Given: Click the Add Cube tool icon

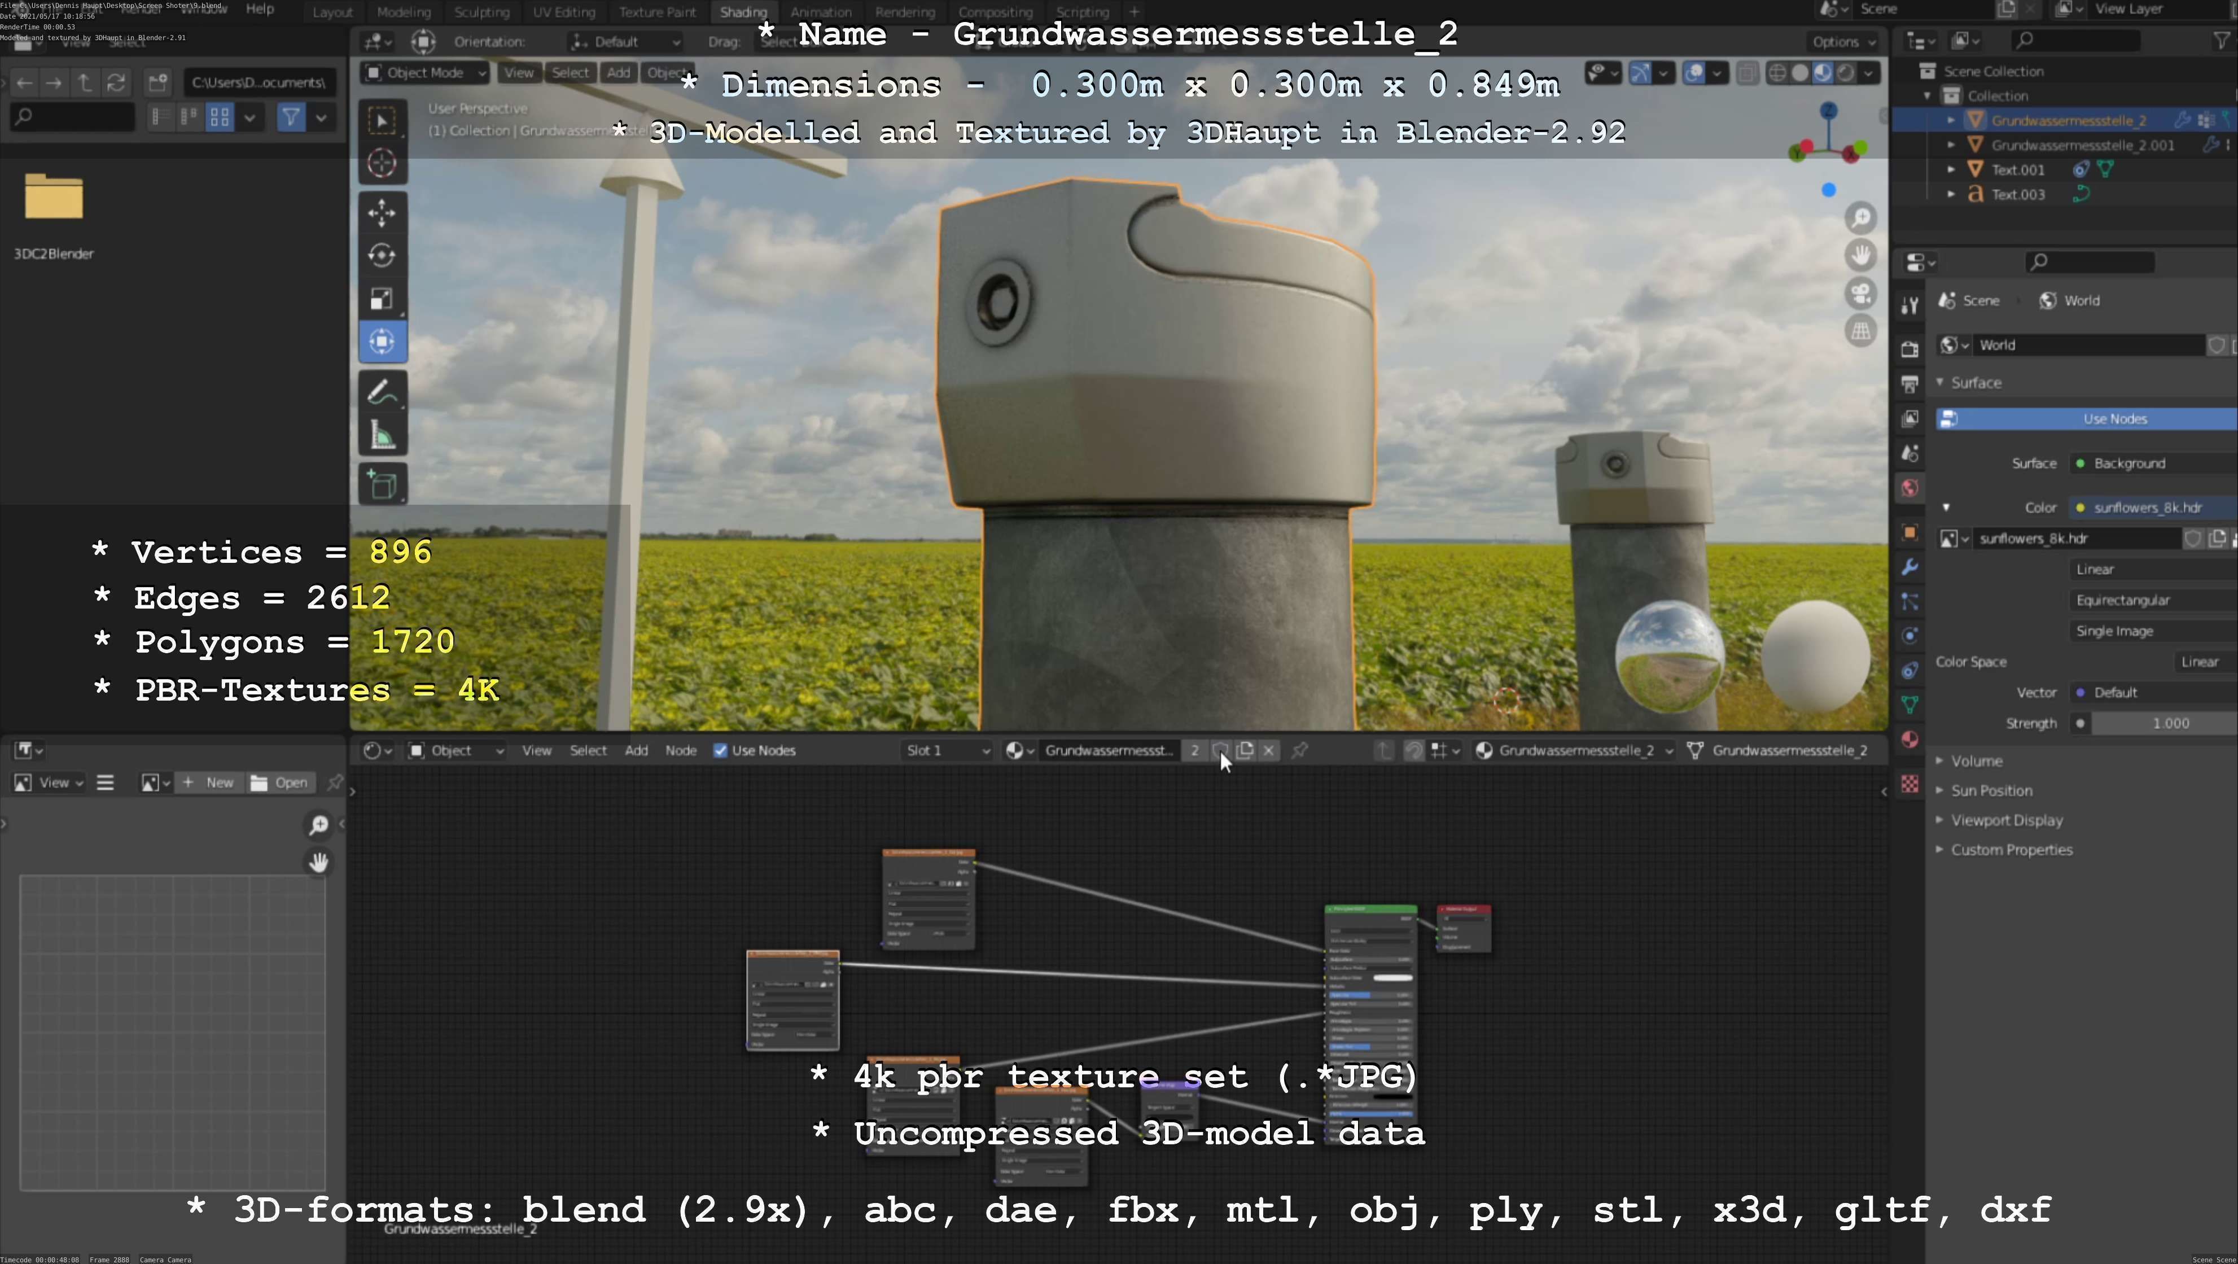Looking at the screenshot, I should (x=382, y=484).
